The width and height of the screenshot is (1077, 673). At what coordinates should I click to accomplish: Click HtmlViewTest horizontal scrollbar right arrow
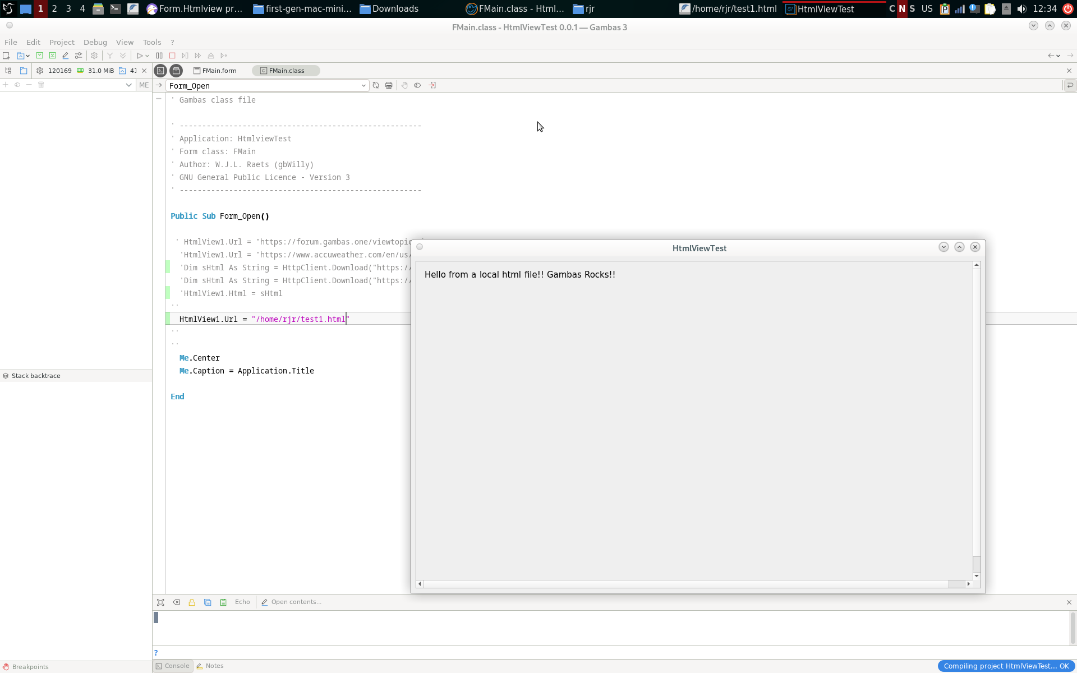(x=968, y=584)
